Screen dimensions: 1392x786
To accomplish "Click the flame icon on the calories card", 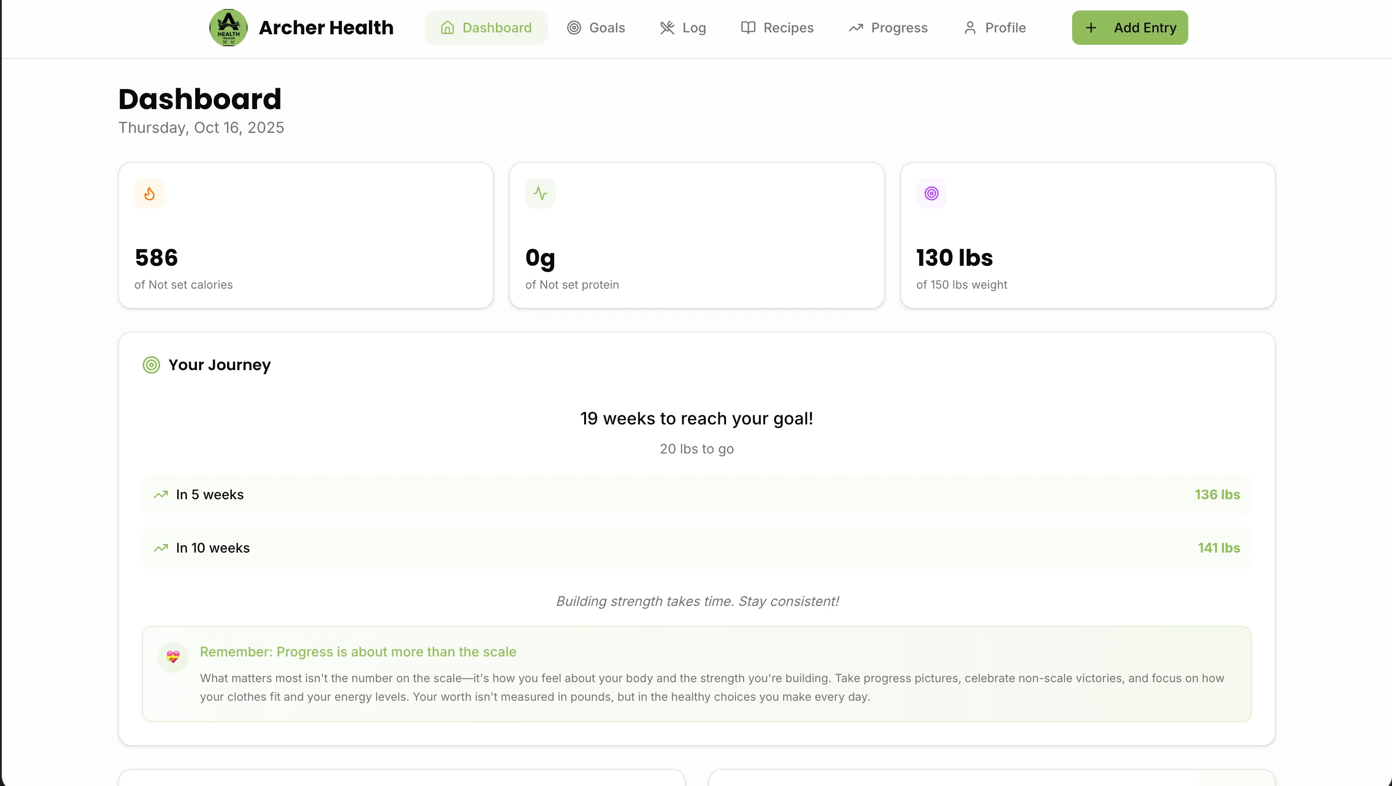I will (149, 193).
